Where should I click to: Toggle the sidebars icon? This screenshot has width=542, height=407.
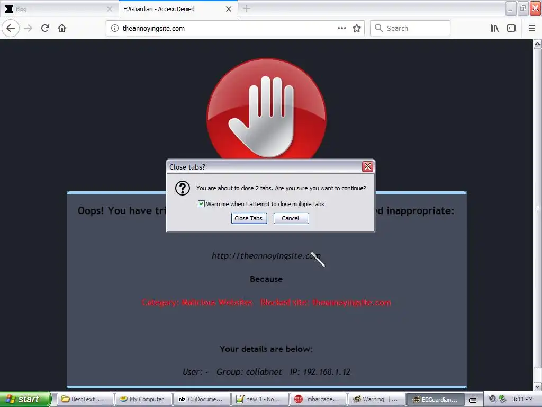511,28
